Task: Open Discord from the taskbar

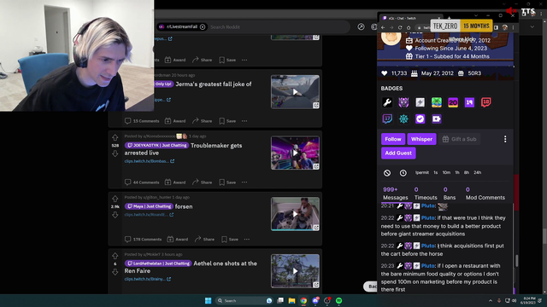Action: 315,300
